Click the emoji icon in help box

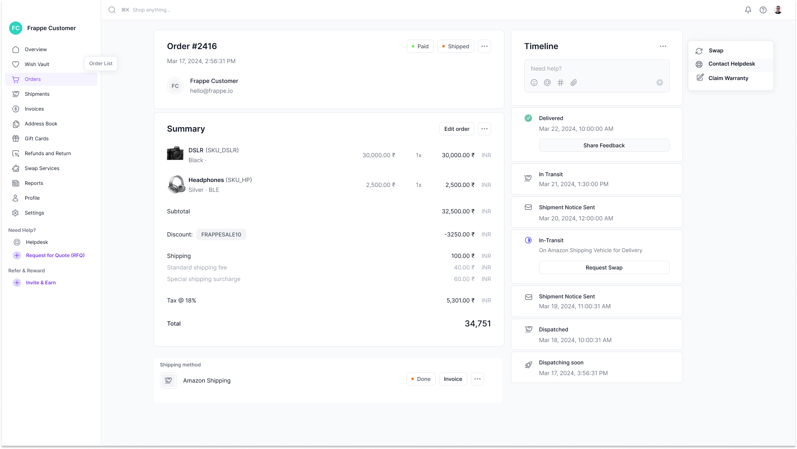tap(534, 83)
